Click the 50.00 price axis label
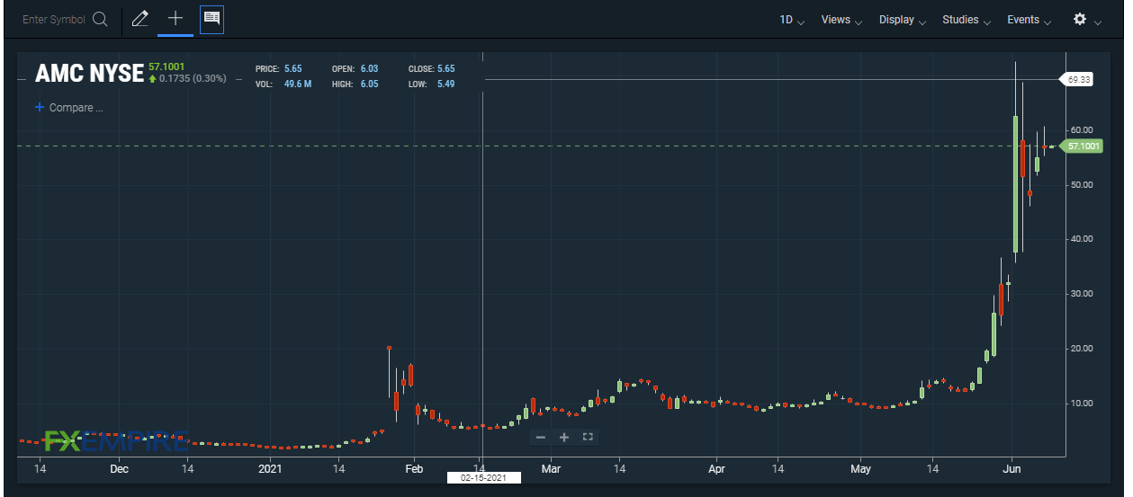Image resolution: width=1133 pixels, height=497 pixels. [x=1081, y=185]
